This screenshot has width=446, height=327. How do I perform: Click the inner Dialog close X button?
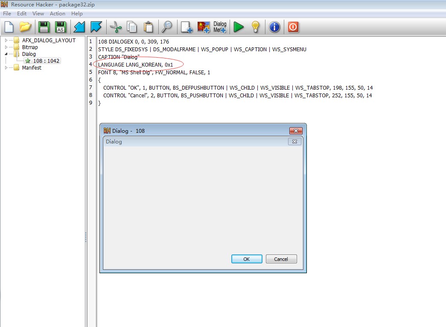point(294,141)
